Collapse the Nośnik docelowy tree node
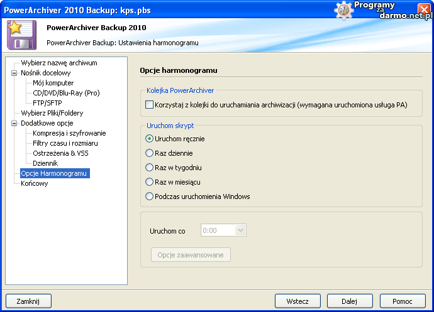 [x=14, y=73]
